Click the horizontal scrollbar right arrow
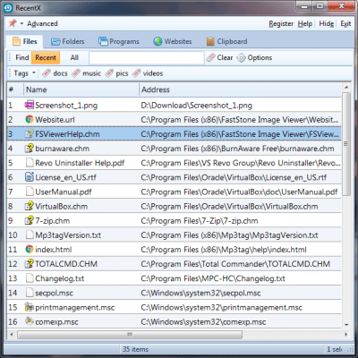 (346, 335)
